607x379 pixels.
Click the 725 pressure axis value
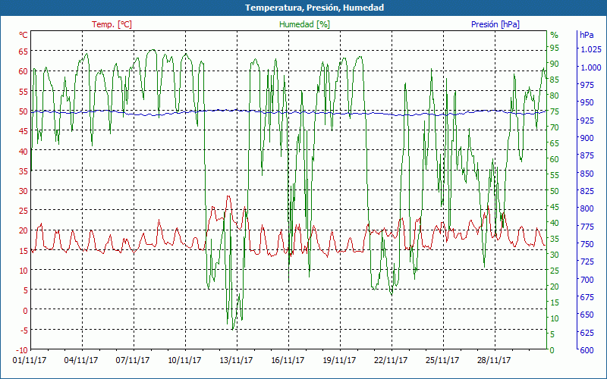[x=587, y=262]
